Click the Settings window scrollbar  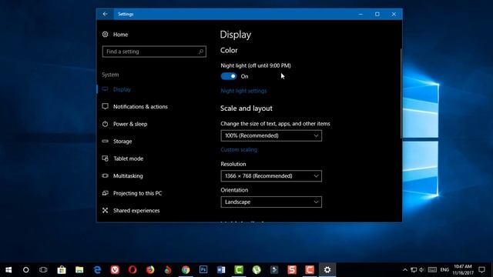pos(401,93)
